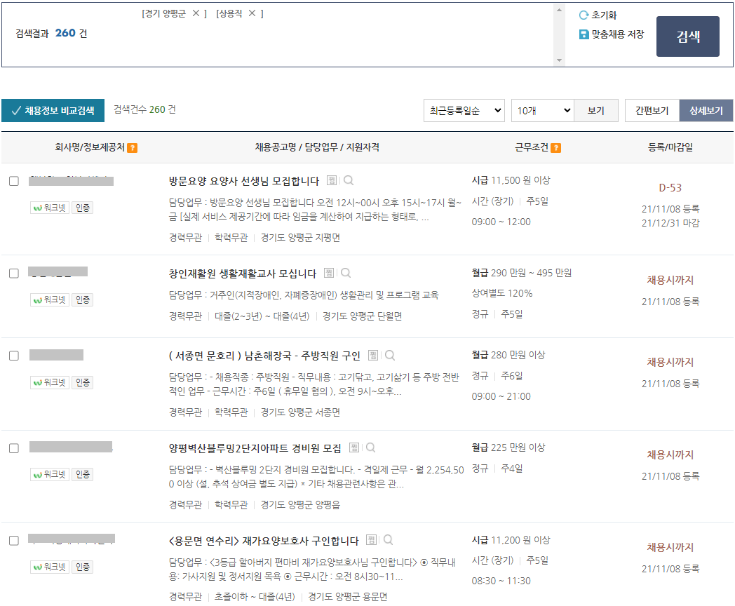
Task: Open magnifier quick view on 창인재활원 posting
Action: pyautogui.click(x=345, y=274)
